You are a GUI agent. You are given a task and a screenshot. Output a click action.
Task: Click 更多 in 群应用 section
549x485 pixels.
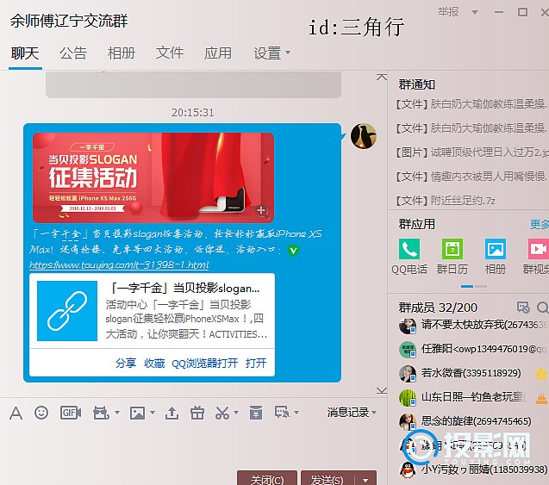click(x=540, y=224)
